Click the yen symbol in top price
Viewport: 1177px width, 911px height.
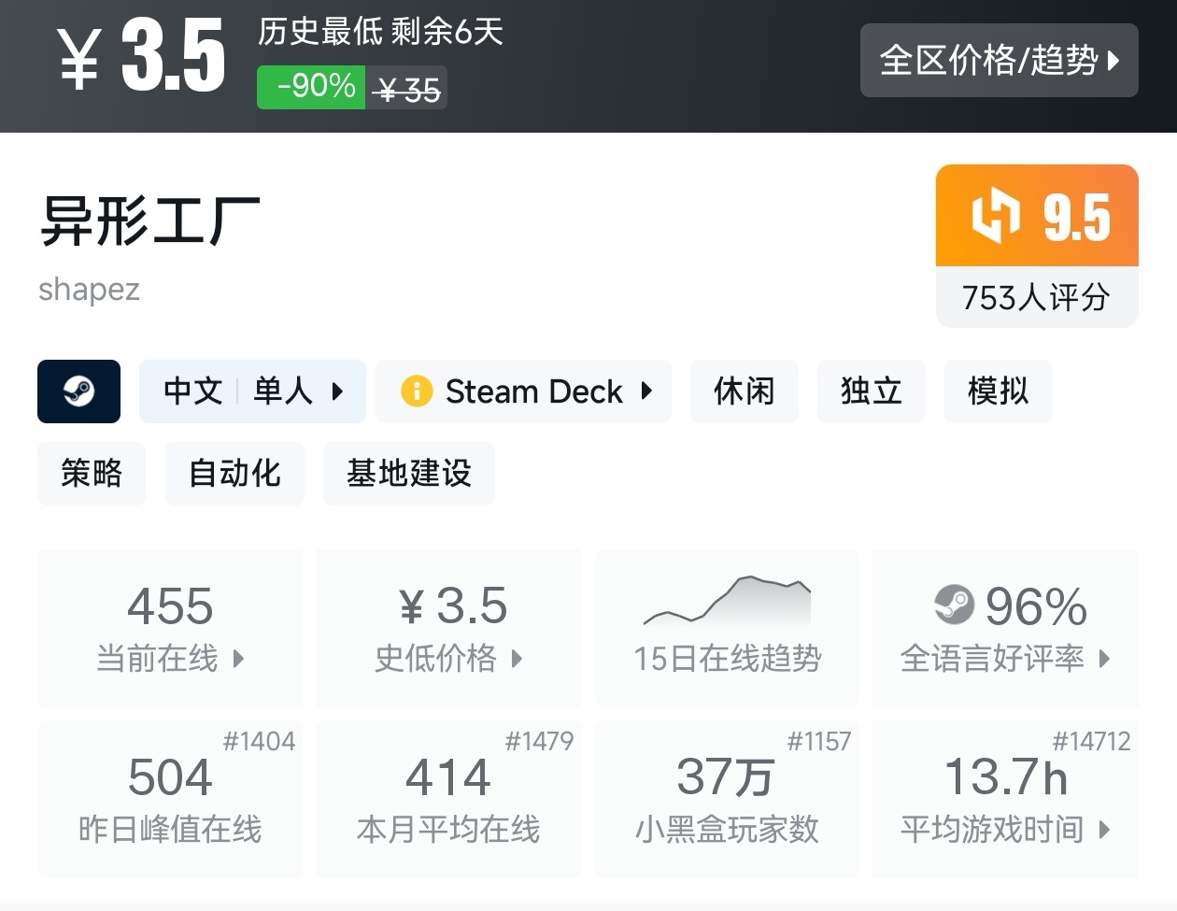pyautogui.click(x=79, y=60)
